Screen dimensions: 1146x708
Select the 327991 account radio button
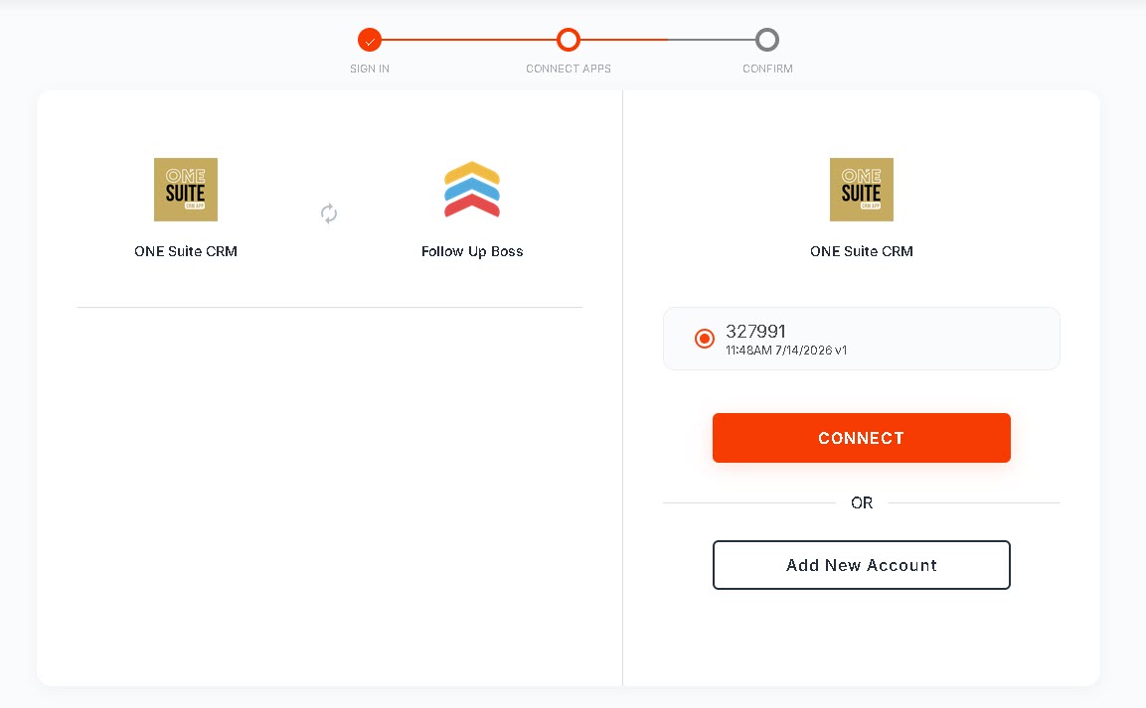pyautogui.click(x=705, y=339)
